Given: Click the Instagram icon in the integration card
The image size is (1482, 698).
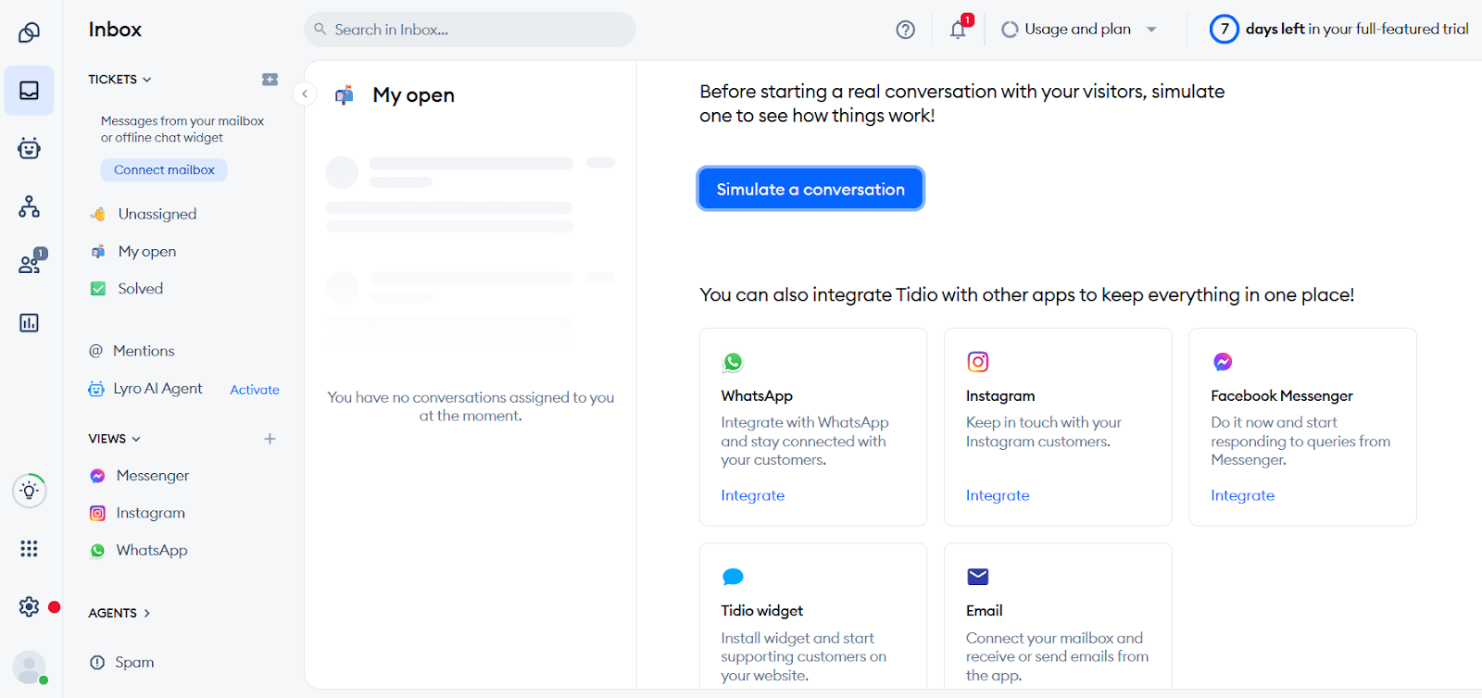Looking at the screenshot, I should coord(977,361).
